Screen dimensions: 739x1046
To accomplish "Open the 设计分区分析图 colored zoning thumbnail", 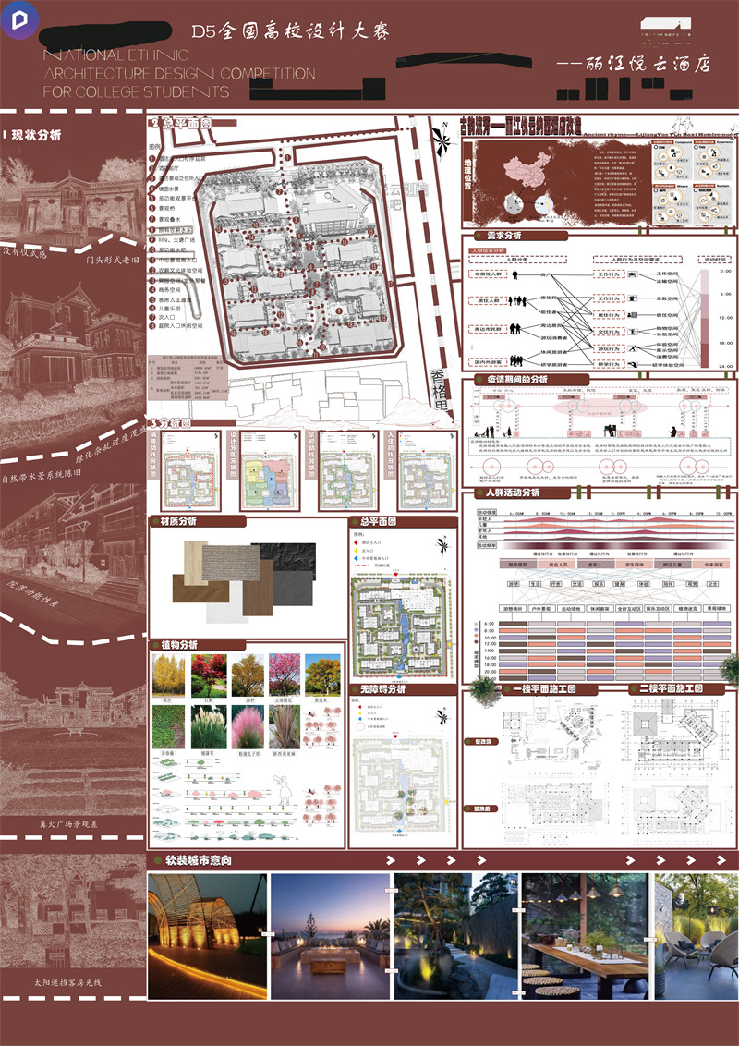I will (x=265, y=480).
